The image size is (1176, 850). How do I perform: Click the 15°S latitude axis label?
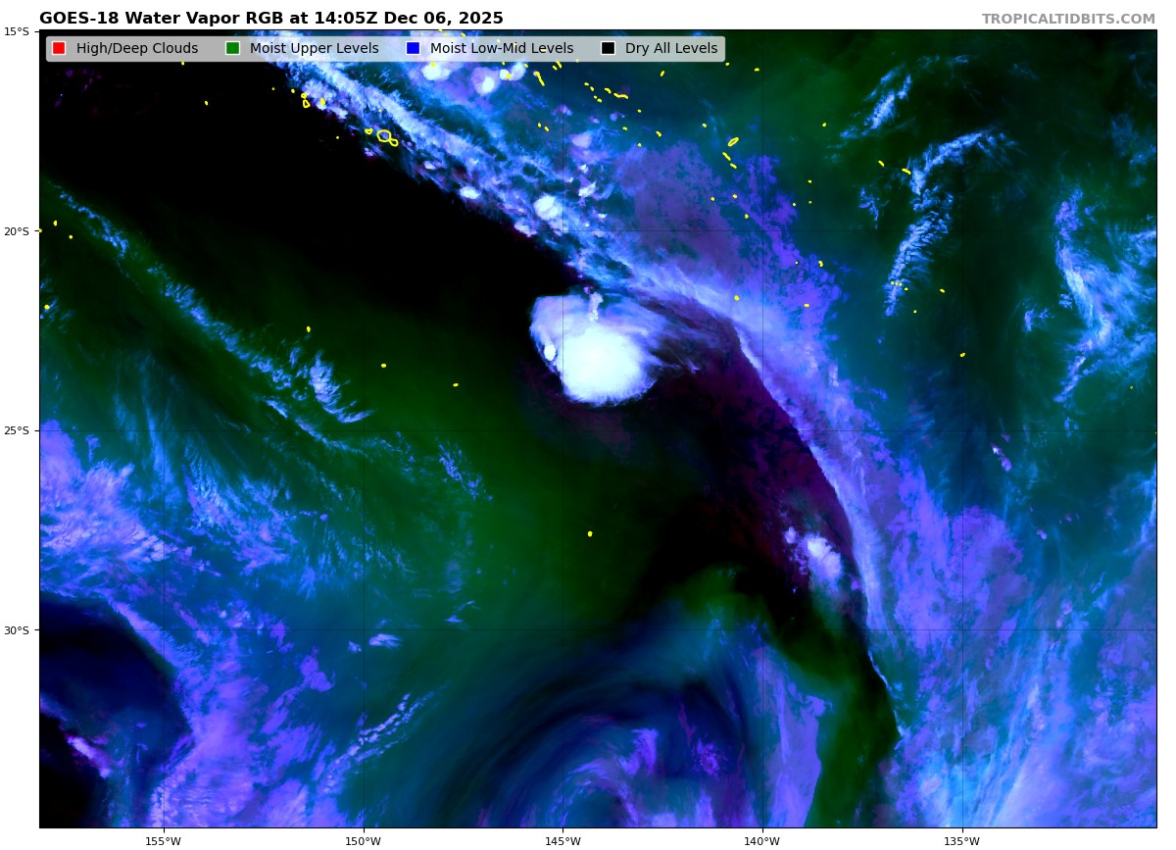pos(16,31)
